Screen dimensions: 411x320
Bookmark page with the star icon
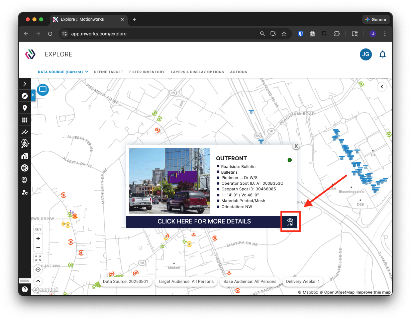point(284,34)
